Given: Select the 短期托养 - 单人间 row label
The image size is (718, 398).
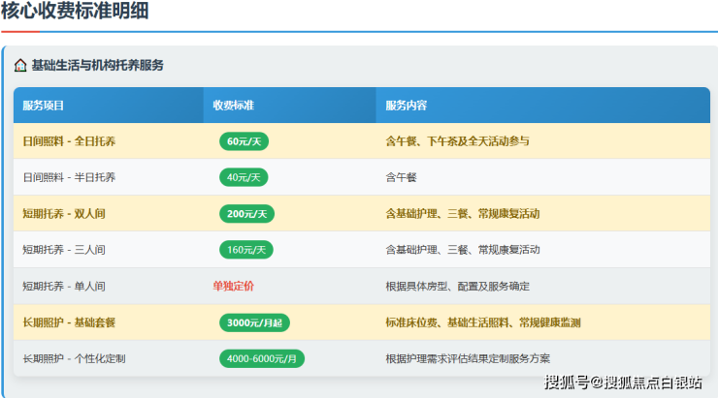Looking at the screenshot, I should coord(64,287).
